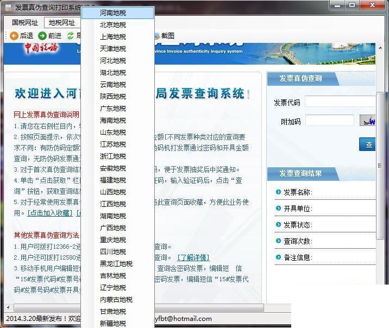Click the 网上发票真伪查询说明 heading
The width and height of the screenshot is (389, 328).
(46, 115)
